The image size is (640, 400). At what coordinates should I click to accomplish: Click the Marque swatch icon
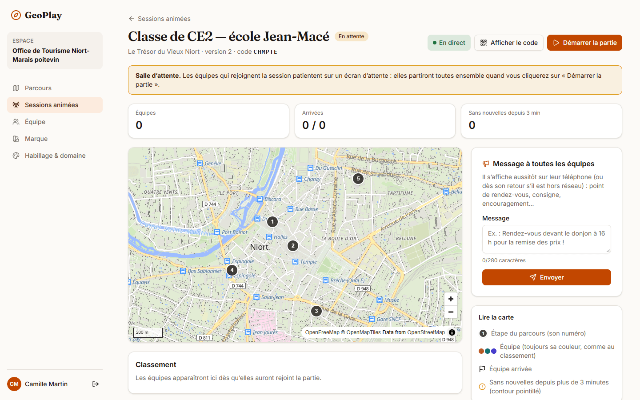16,139
